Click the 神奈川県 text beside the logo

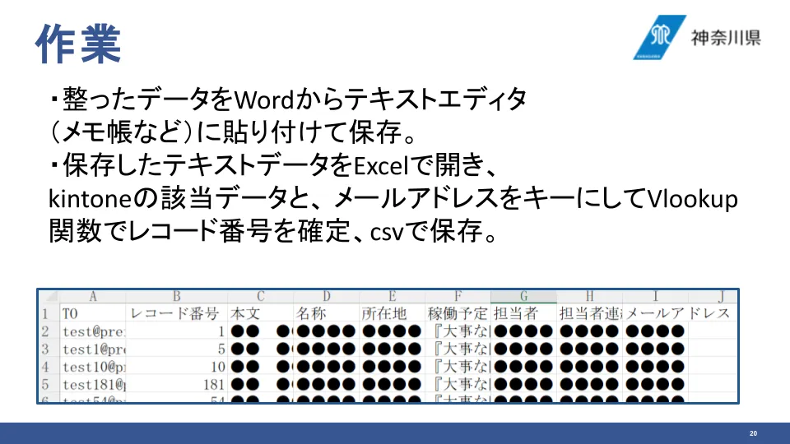point(726,38)
